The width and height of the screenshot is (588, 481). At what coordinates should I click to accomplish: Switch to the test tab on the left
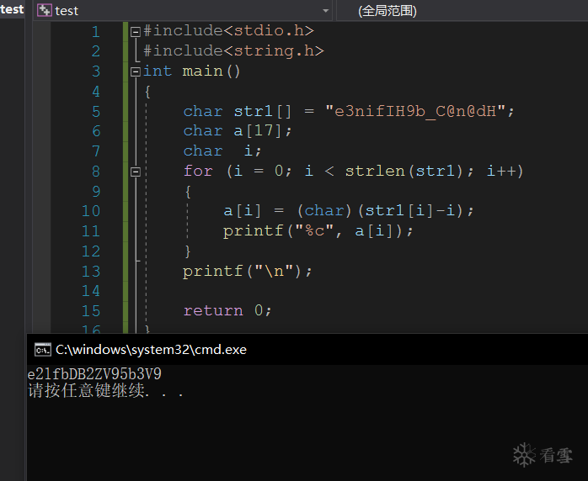click(x=12, y=9)
